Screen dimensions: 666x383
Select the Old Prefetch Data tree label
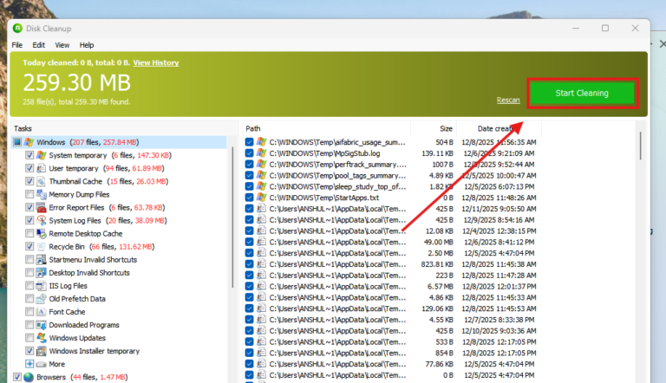[77, 299]
